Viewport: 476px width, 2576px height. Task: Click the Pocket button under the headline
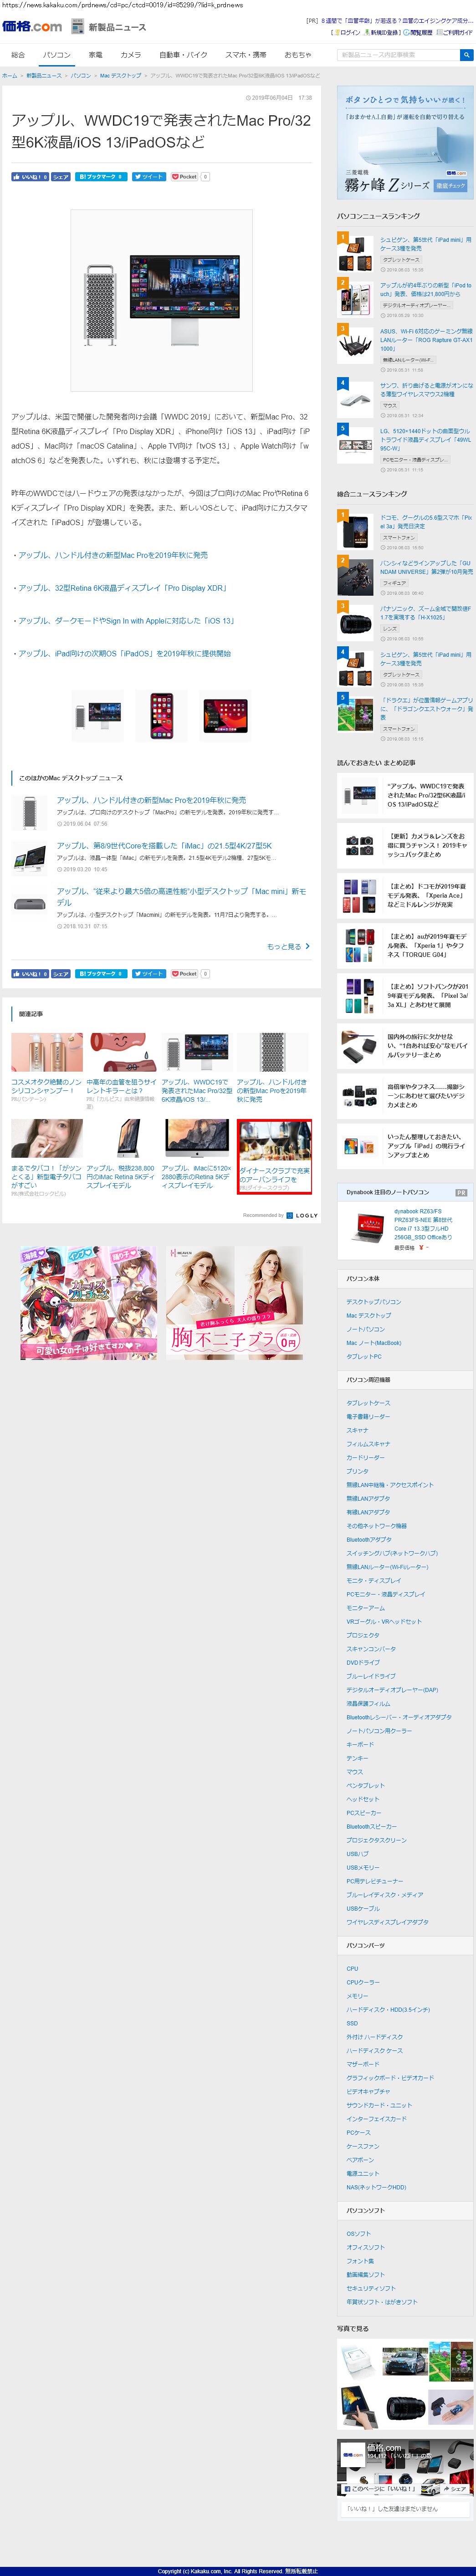pos(185,177)
